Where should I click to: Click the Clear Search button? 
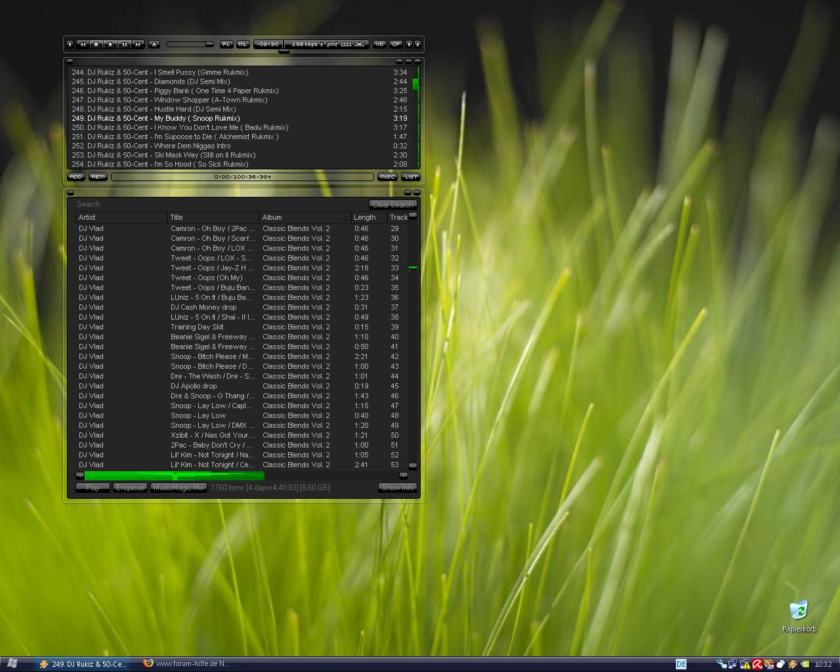point(392,205)
